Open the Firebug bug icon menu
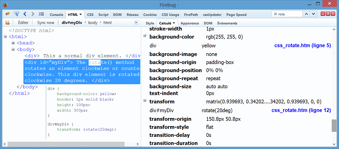 pyautogui.click(x=8, y=14)
